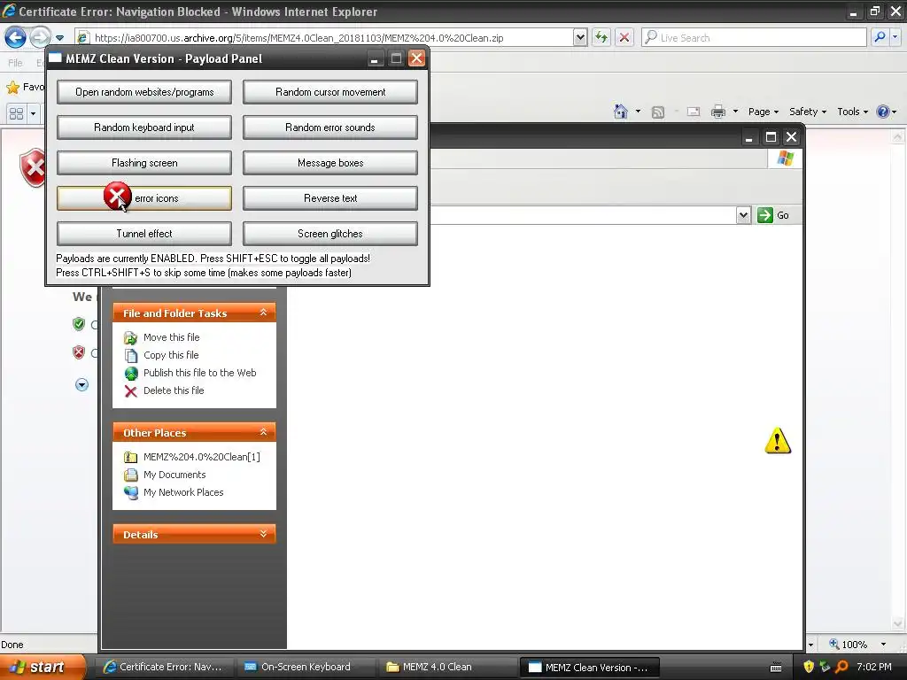The width and height of the screenshot is (907, 680).
Task: Click the Help question mark icon
Action: tap(883, 112)
